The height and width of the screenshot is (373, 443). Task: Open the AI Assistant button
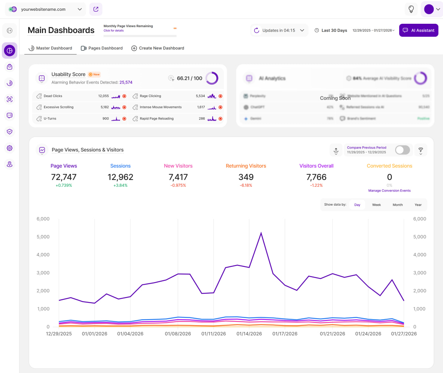(x=419, y=30)
